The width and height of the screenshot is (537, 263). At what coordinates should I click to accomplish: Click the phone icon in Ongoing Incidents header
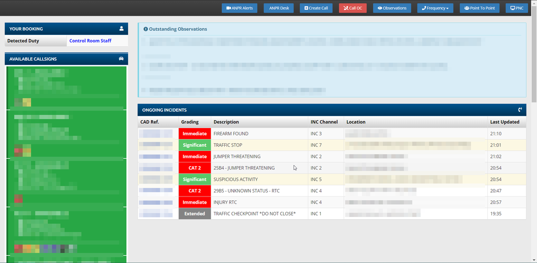(520, 110)
